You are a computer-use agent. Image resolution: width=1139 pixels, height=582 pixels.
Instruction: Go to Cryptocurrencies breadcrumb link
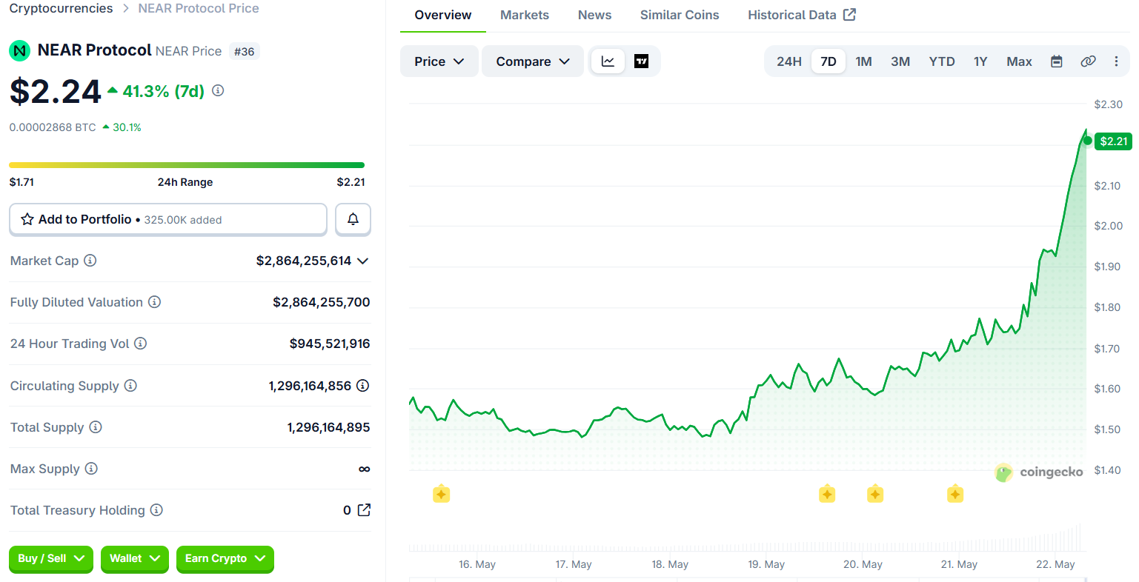tap(61, 8)
